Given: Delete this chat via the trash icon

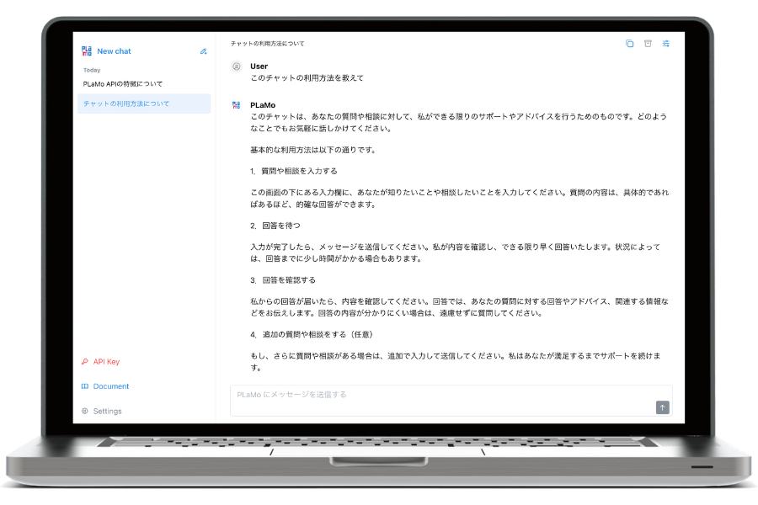Looking at the screenshot, I should point(647,43).
